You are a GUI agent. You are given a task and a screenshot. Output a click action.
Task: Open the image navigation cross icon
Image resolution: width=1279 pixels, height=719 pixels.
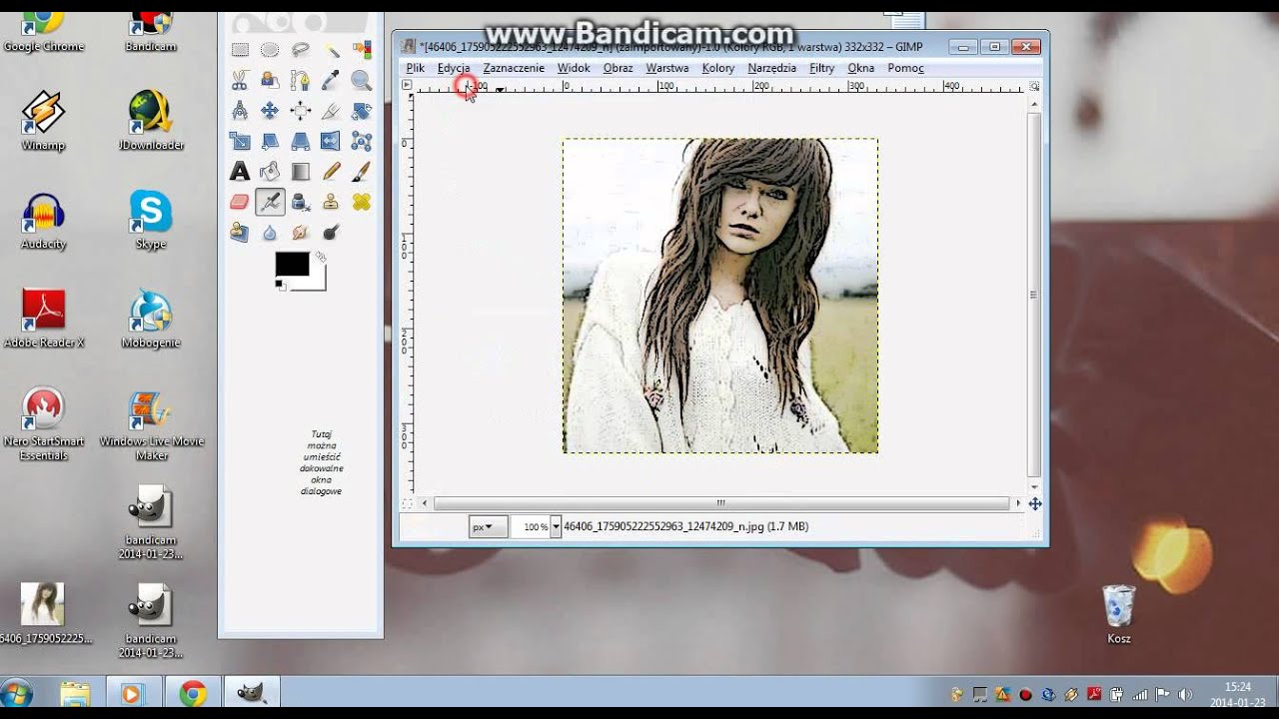coord(1035,503)
